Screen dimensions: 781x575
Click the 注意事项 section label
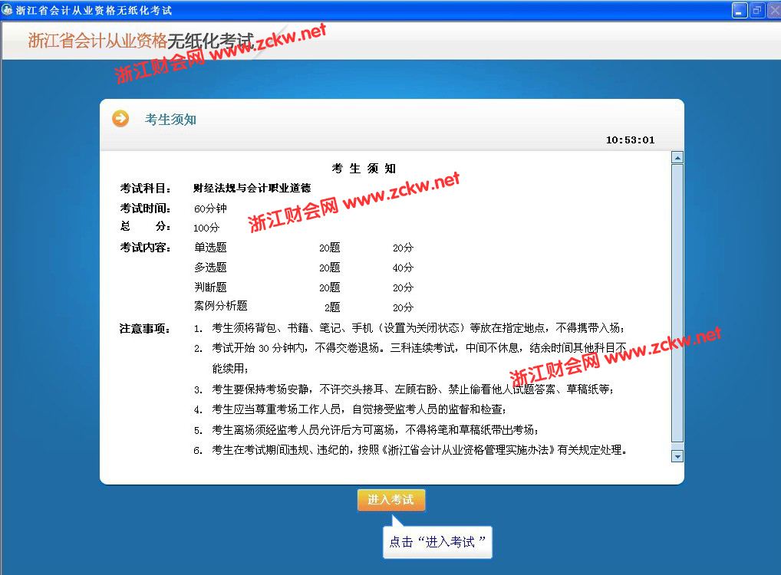pos(144,328)
